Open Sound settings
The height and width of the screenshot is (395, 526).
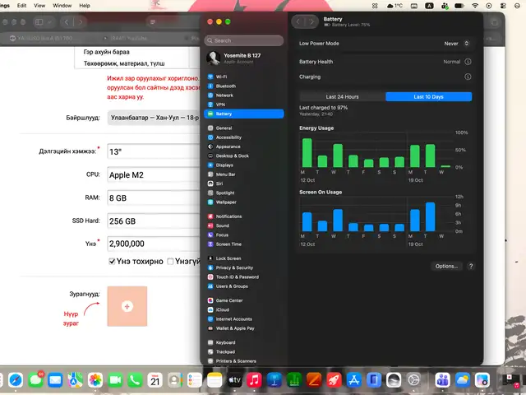coord(244,225)
